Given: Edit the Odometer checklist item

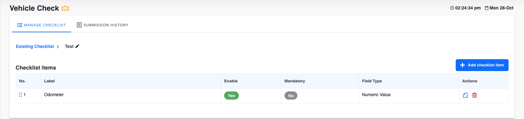Looking at the screenshot, I should click(x=465, y=95).
